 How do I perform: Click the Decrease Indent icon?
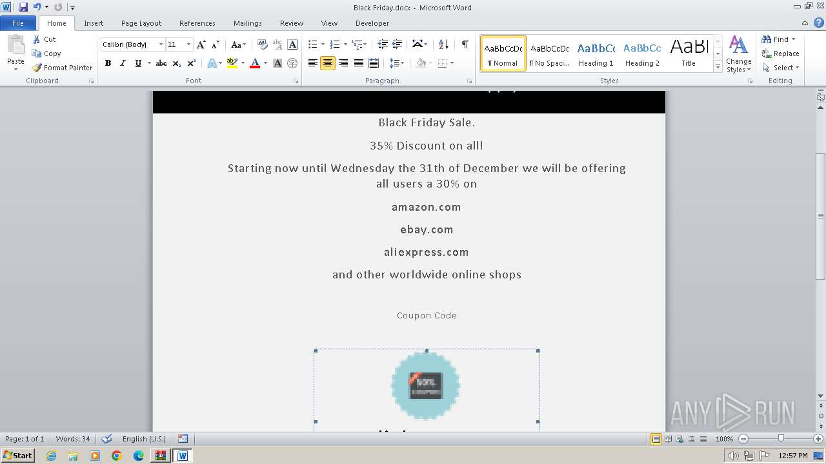tap(383, 44)
